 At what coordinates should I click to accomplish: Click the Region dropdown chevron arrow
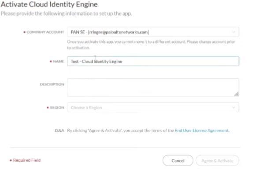point(234,107)
